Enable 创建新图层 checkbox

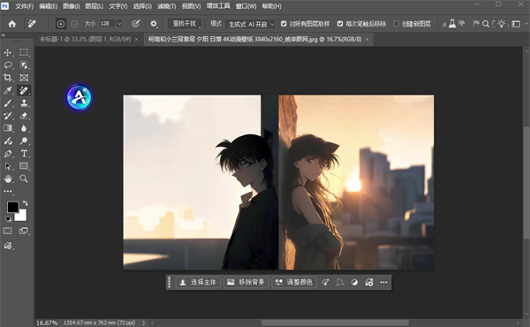(x=396, y=24)
